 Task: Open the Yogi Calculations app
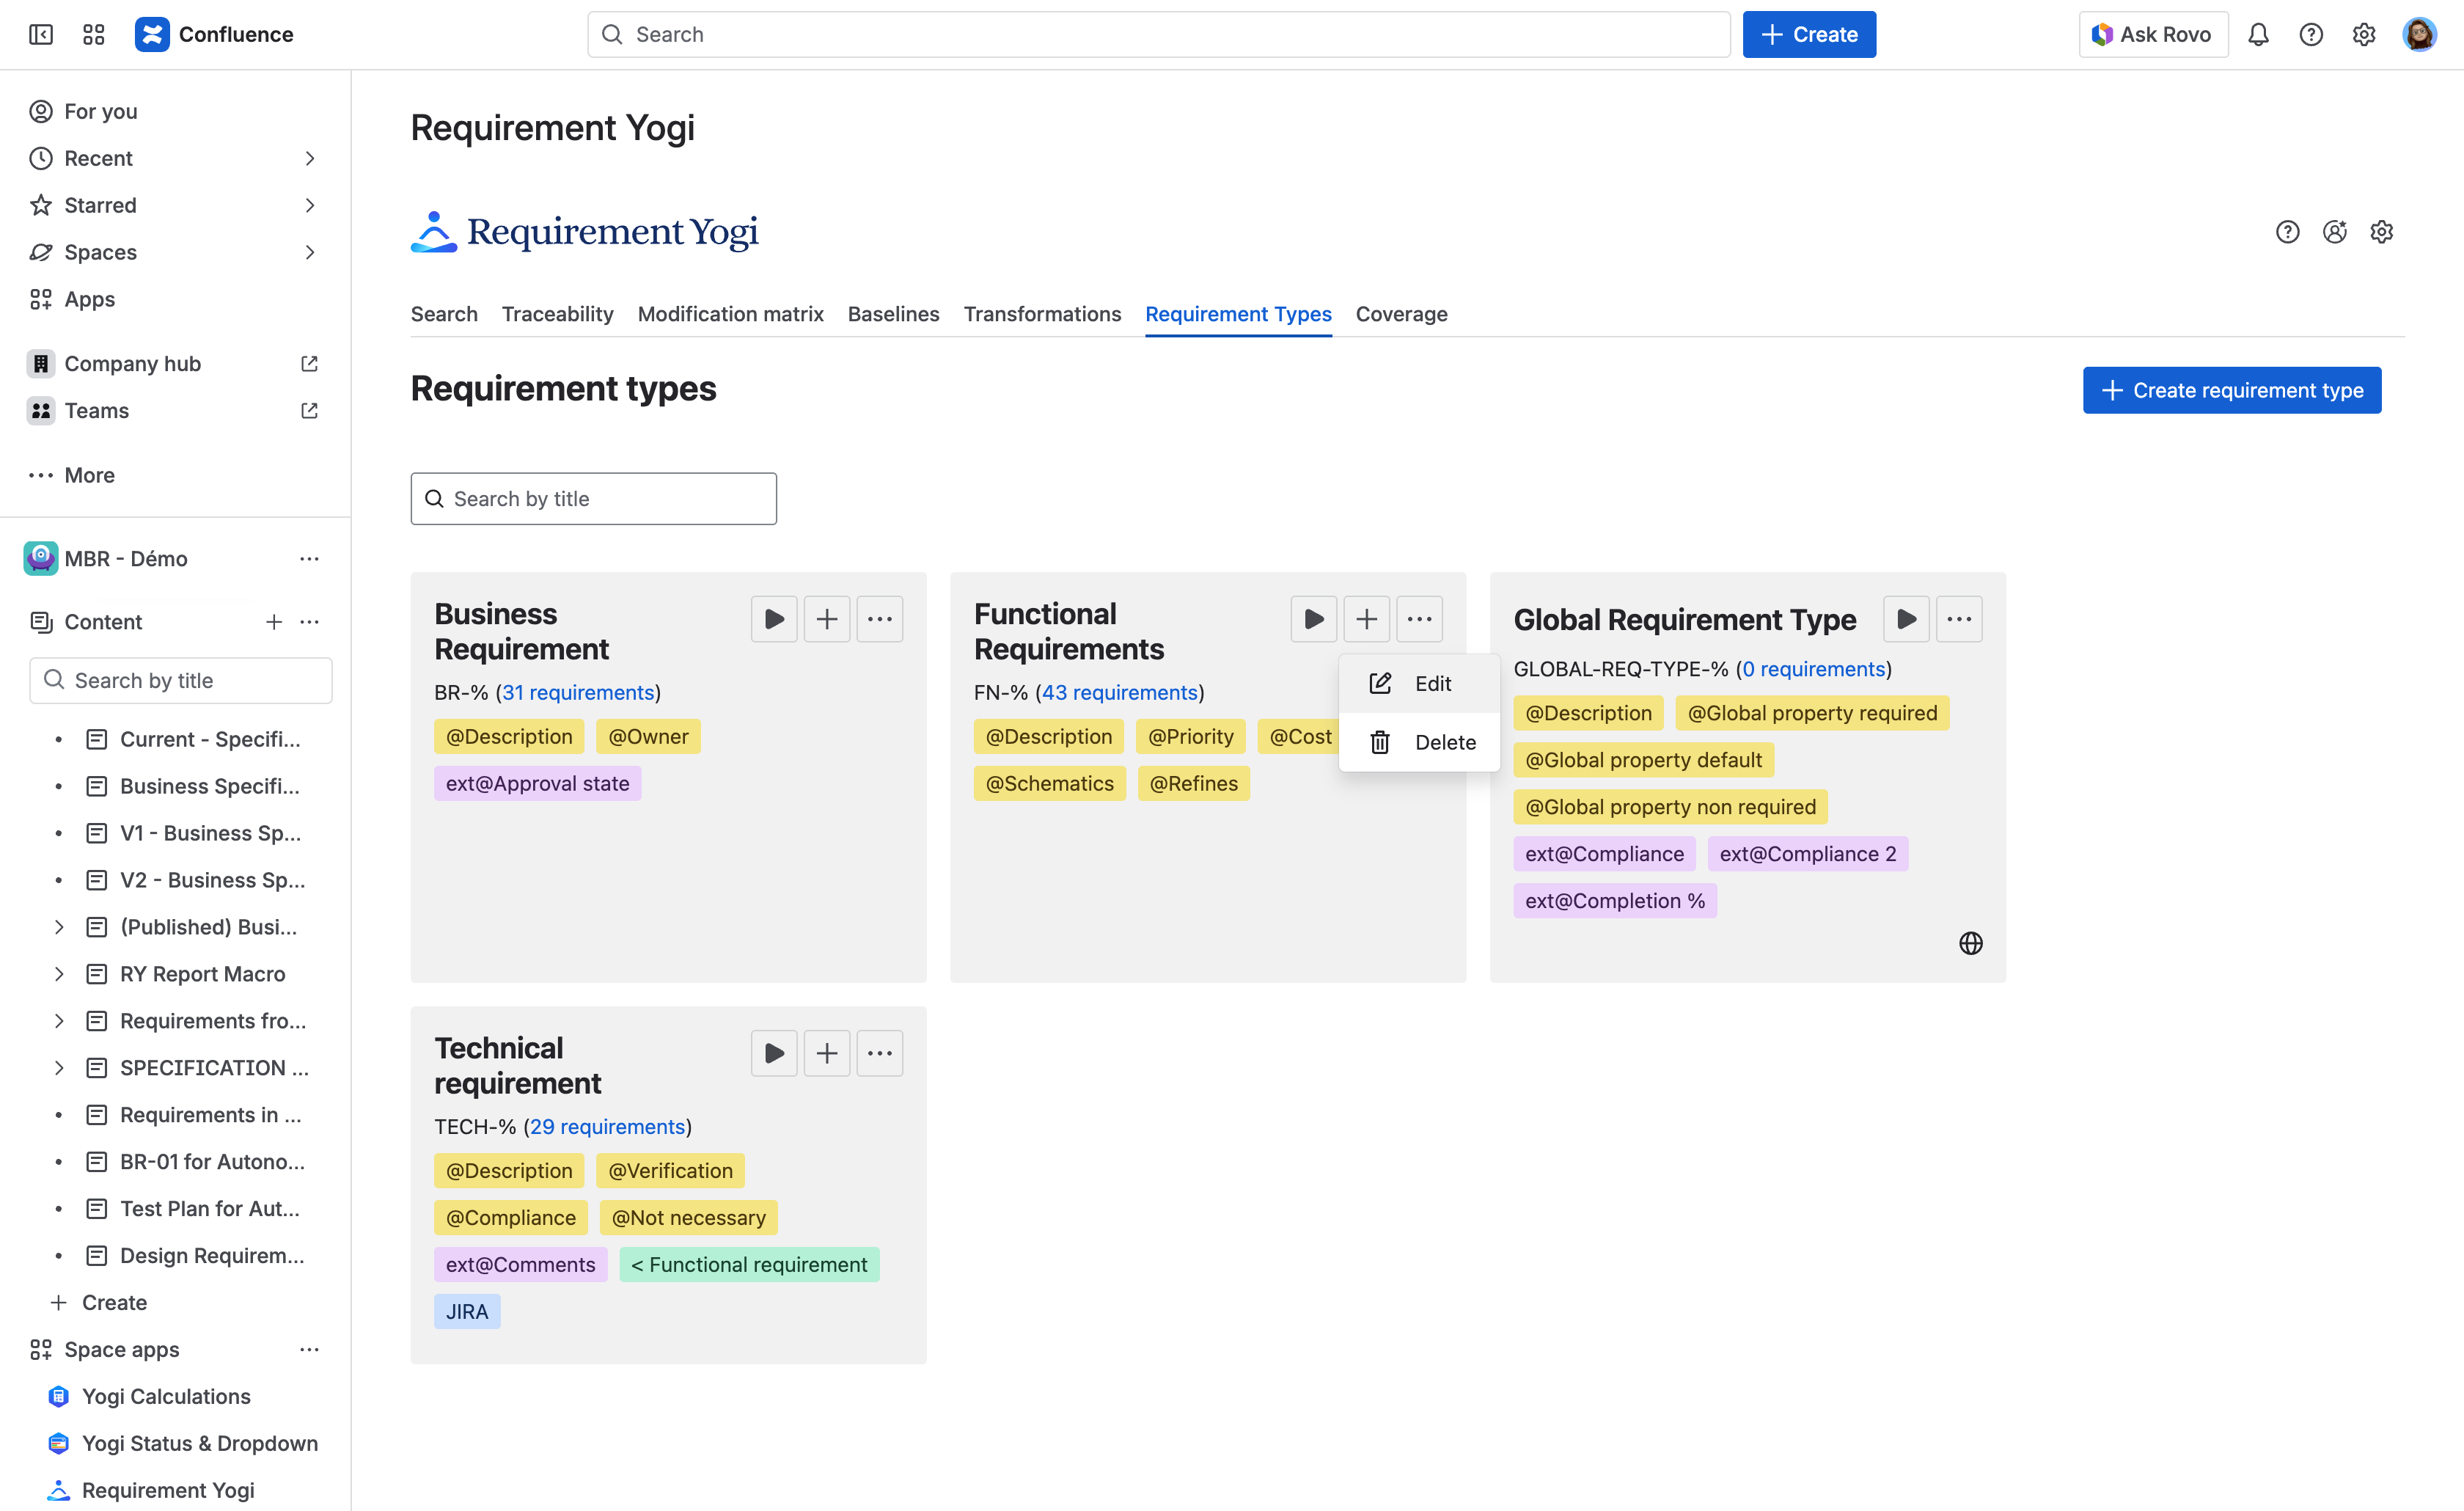coord(166,1396)
